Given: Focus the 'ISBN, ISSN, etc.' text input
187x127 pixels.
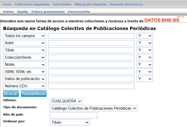Looking at the screenshot, I should click(91, 72).
